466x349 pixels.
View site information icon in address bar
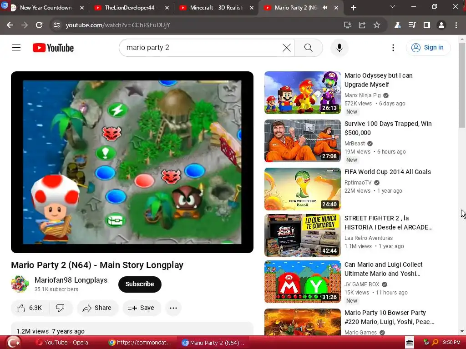click(57, 25)
